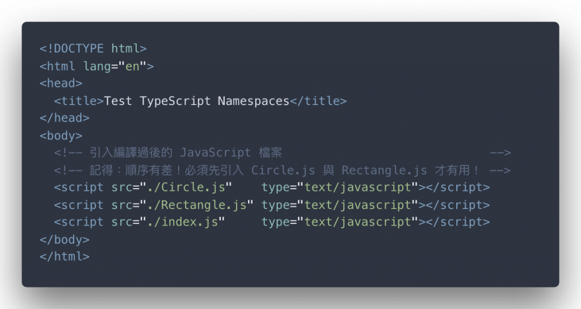Viewport: 581px width, 309px height.
Task: Click the comment mentioning 'JavaScript 檔案'
Action: 283,152
